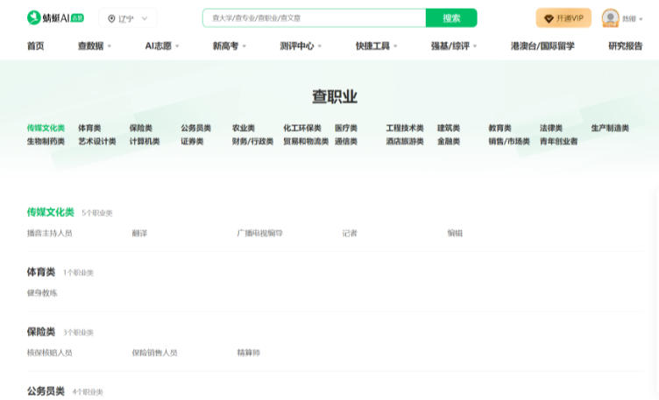Select the 金融类 category filter
This screenshot has width=659, height=400.
[x=449, y=142]
